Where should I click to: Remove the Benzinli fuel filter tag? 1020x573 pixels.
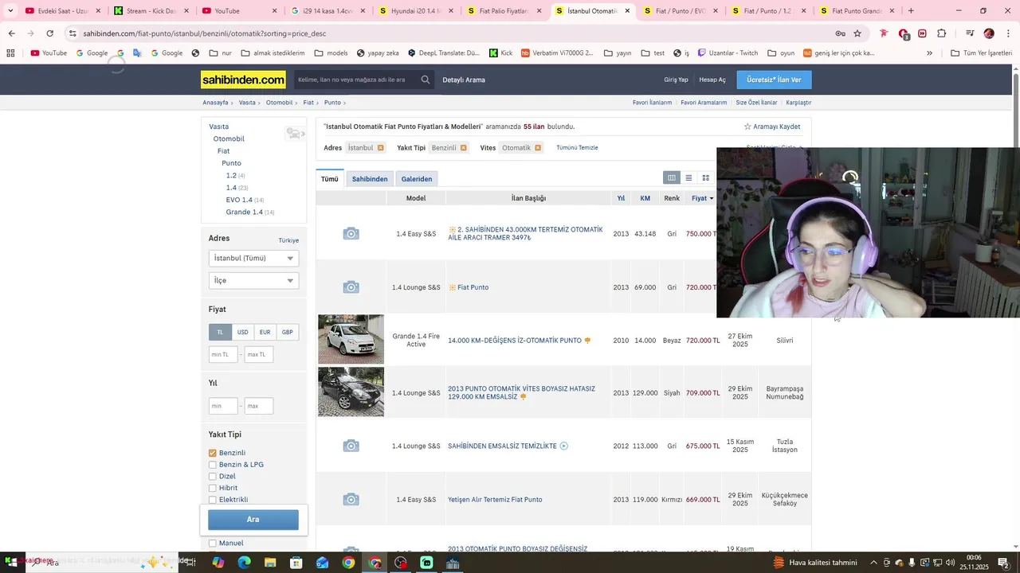(463, 148)
